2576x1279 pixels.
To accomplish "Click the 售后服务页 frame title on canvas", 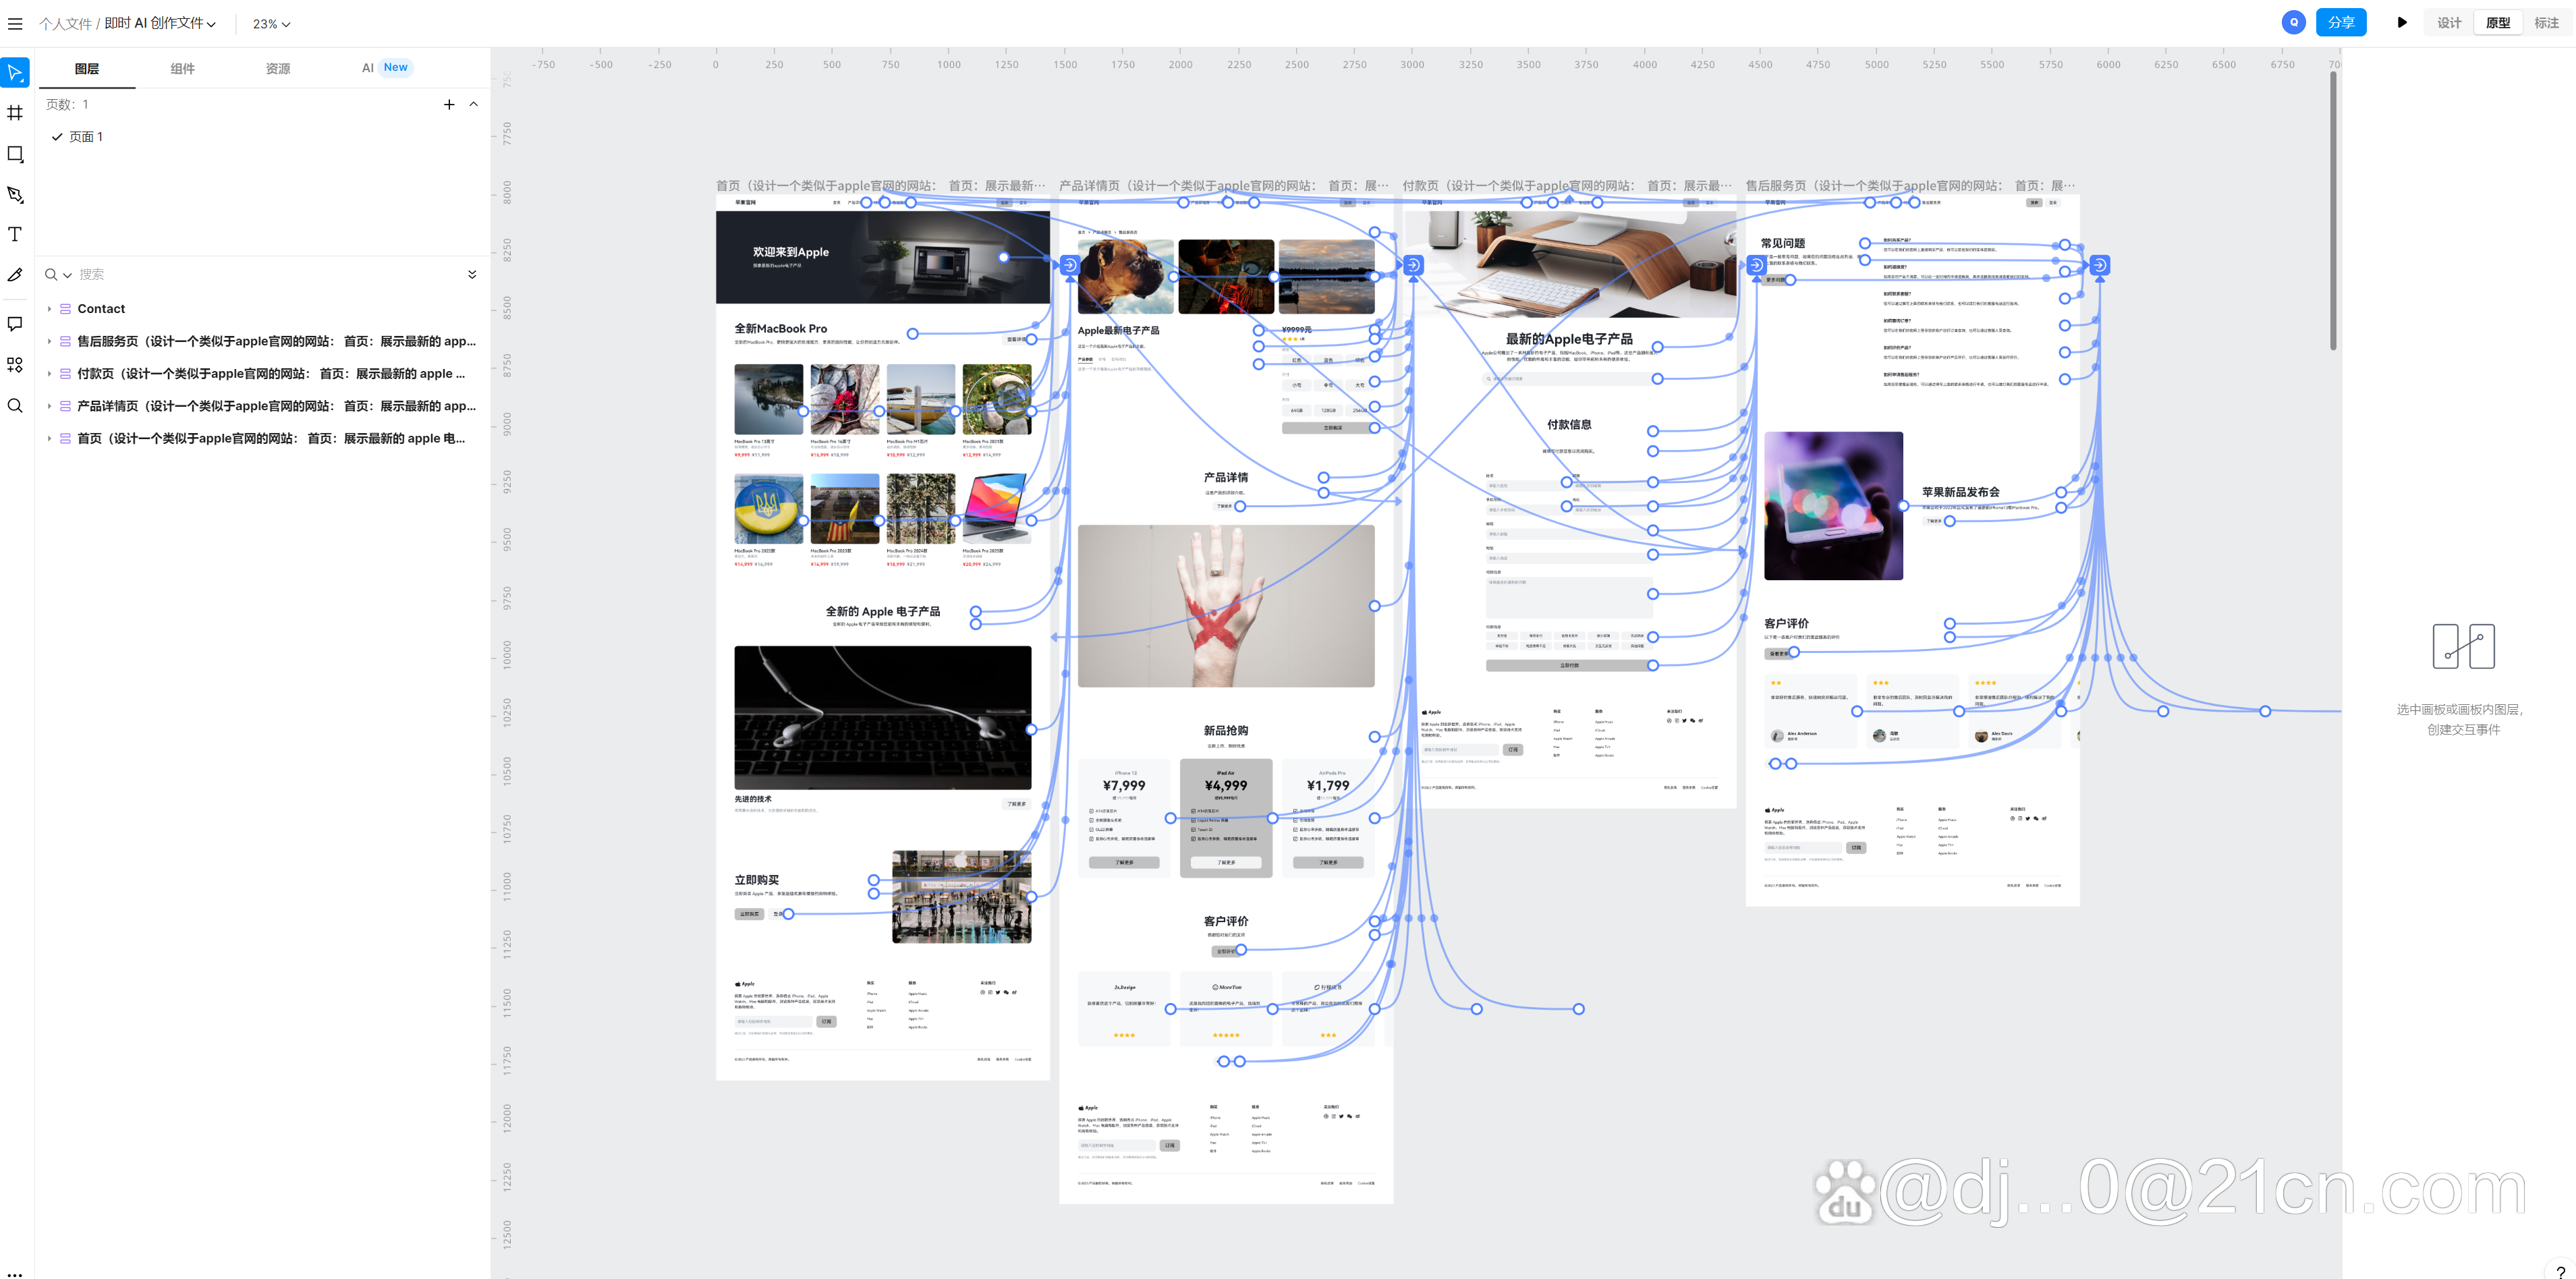I will click(x=1910, y=186).
